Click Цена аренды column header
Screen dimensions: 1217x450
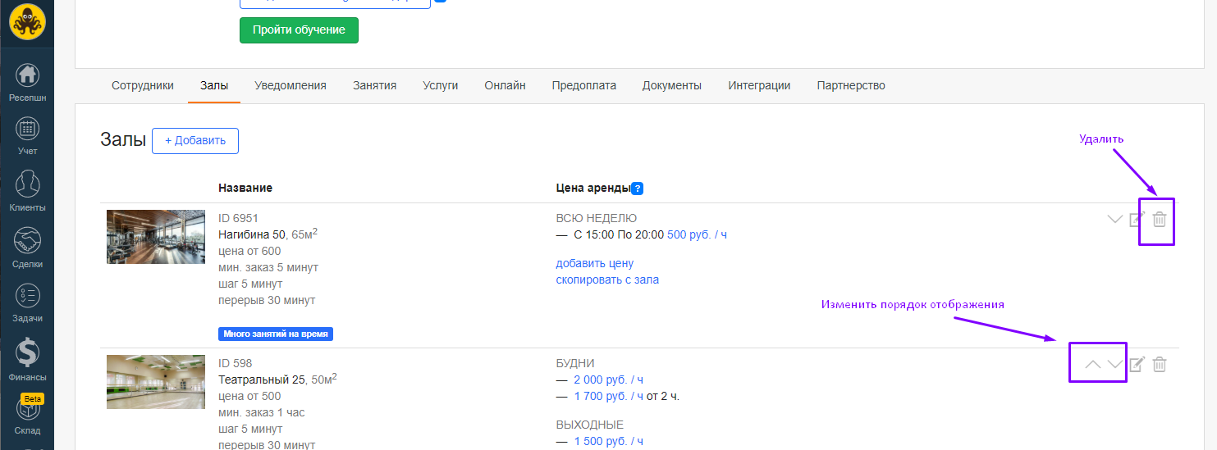592,188
